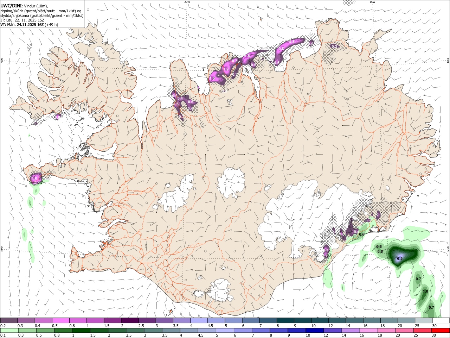
Task: Pick the lower scale's 0.1–0.3 pale green swatch
Action: (x=9, y=330)
